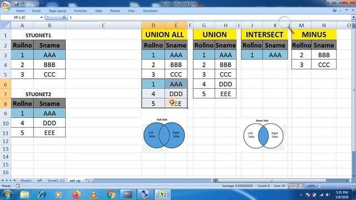This screenshot has width=356, height=200.
Task: Open the Office Button menu
Action: [6, 6]
